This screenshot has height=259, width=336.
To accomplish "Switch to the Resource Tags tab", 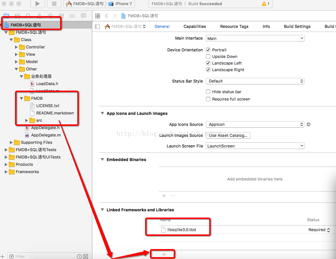I will point(234,27).
